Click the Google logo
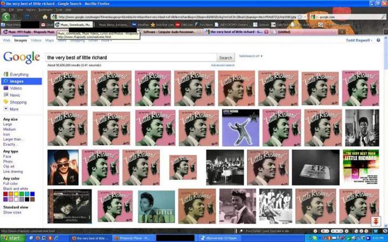The image size is (388, 242). [22, 58]
